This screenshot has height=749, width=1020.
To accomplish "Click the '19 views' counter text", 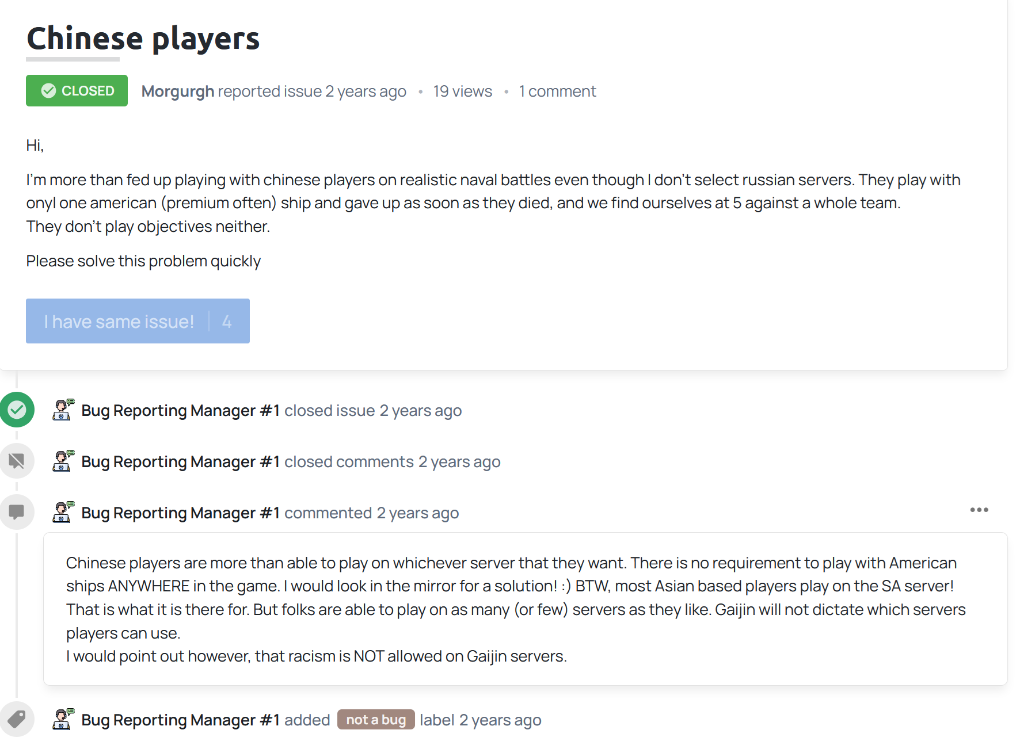I will click(x=462, y=91).
